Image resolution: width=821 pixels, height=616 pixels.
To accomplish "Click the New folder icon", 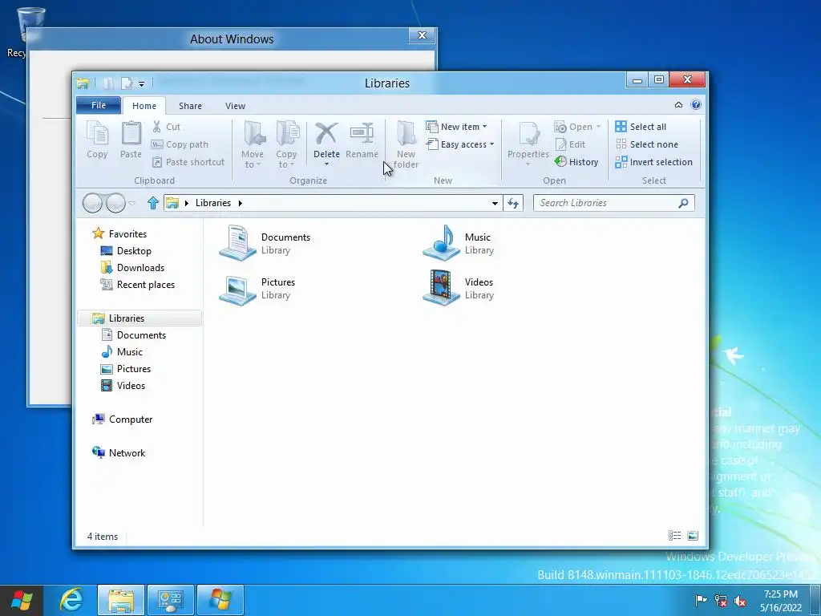I will (406, 144).
